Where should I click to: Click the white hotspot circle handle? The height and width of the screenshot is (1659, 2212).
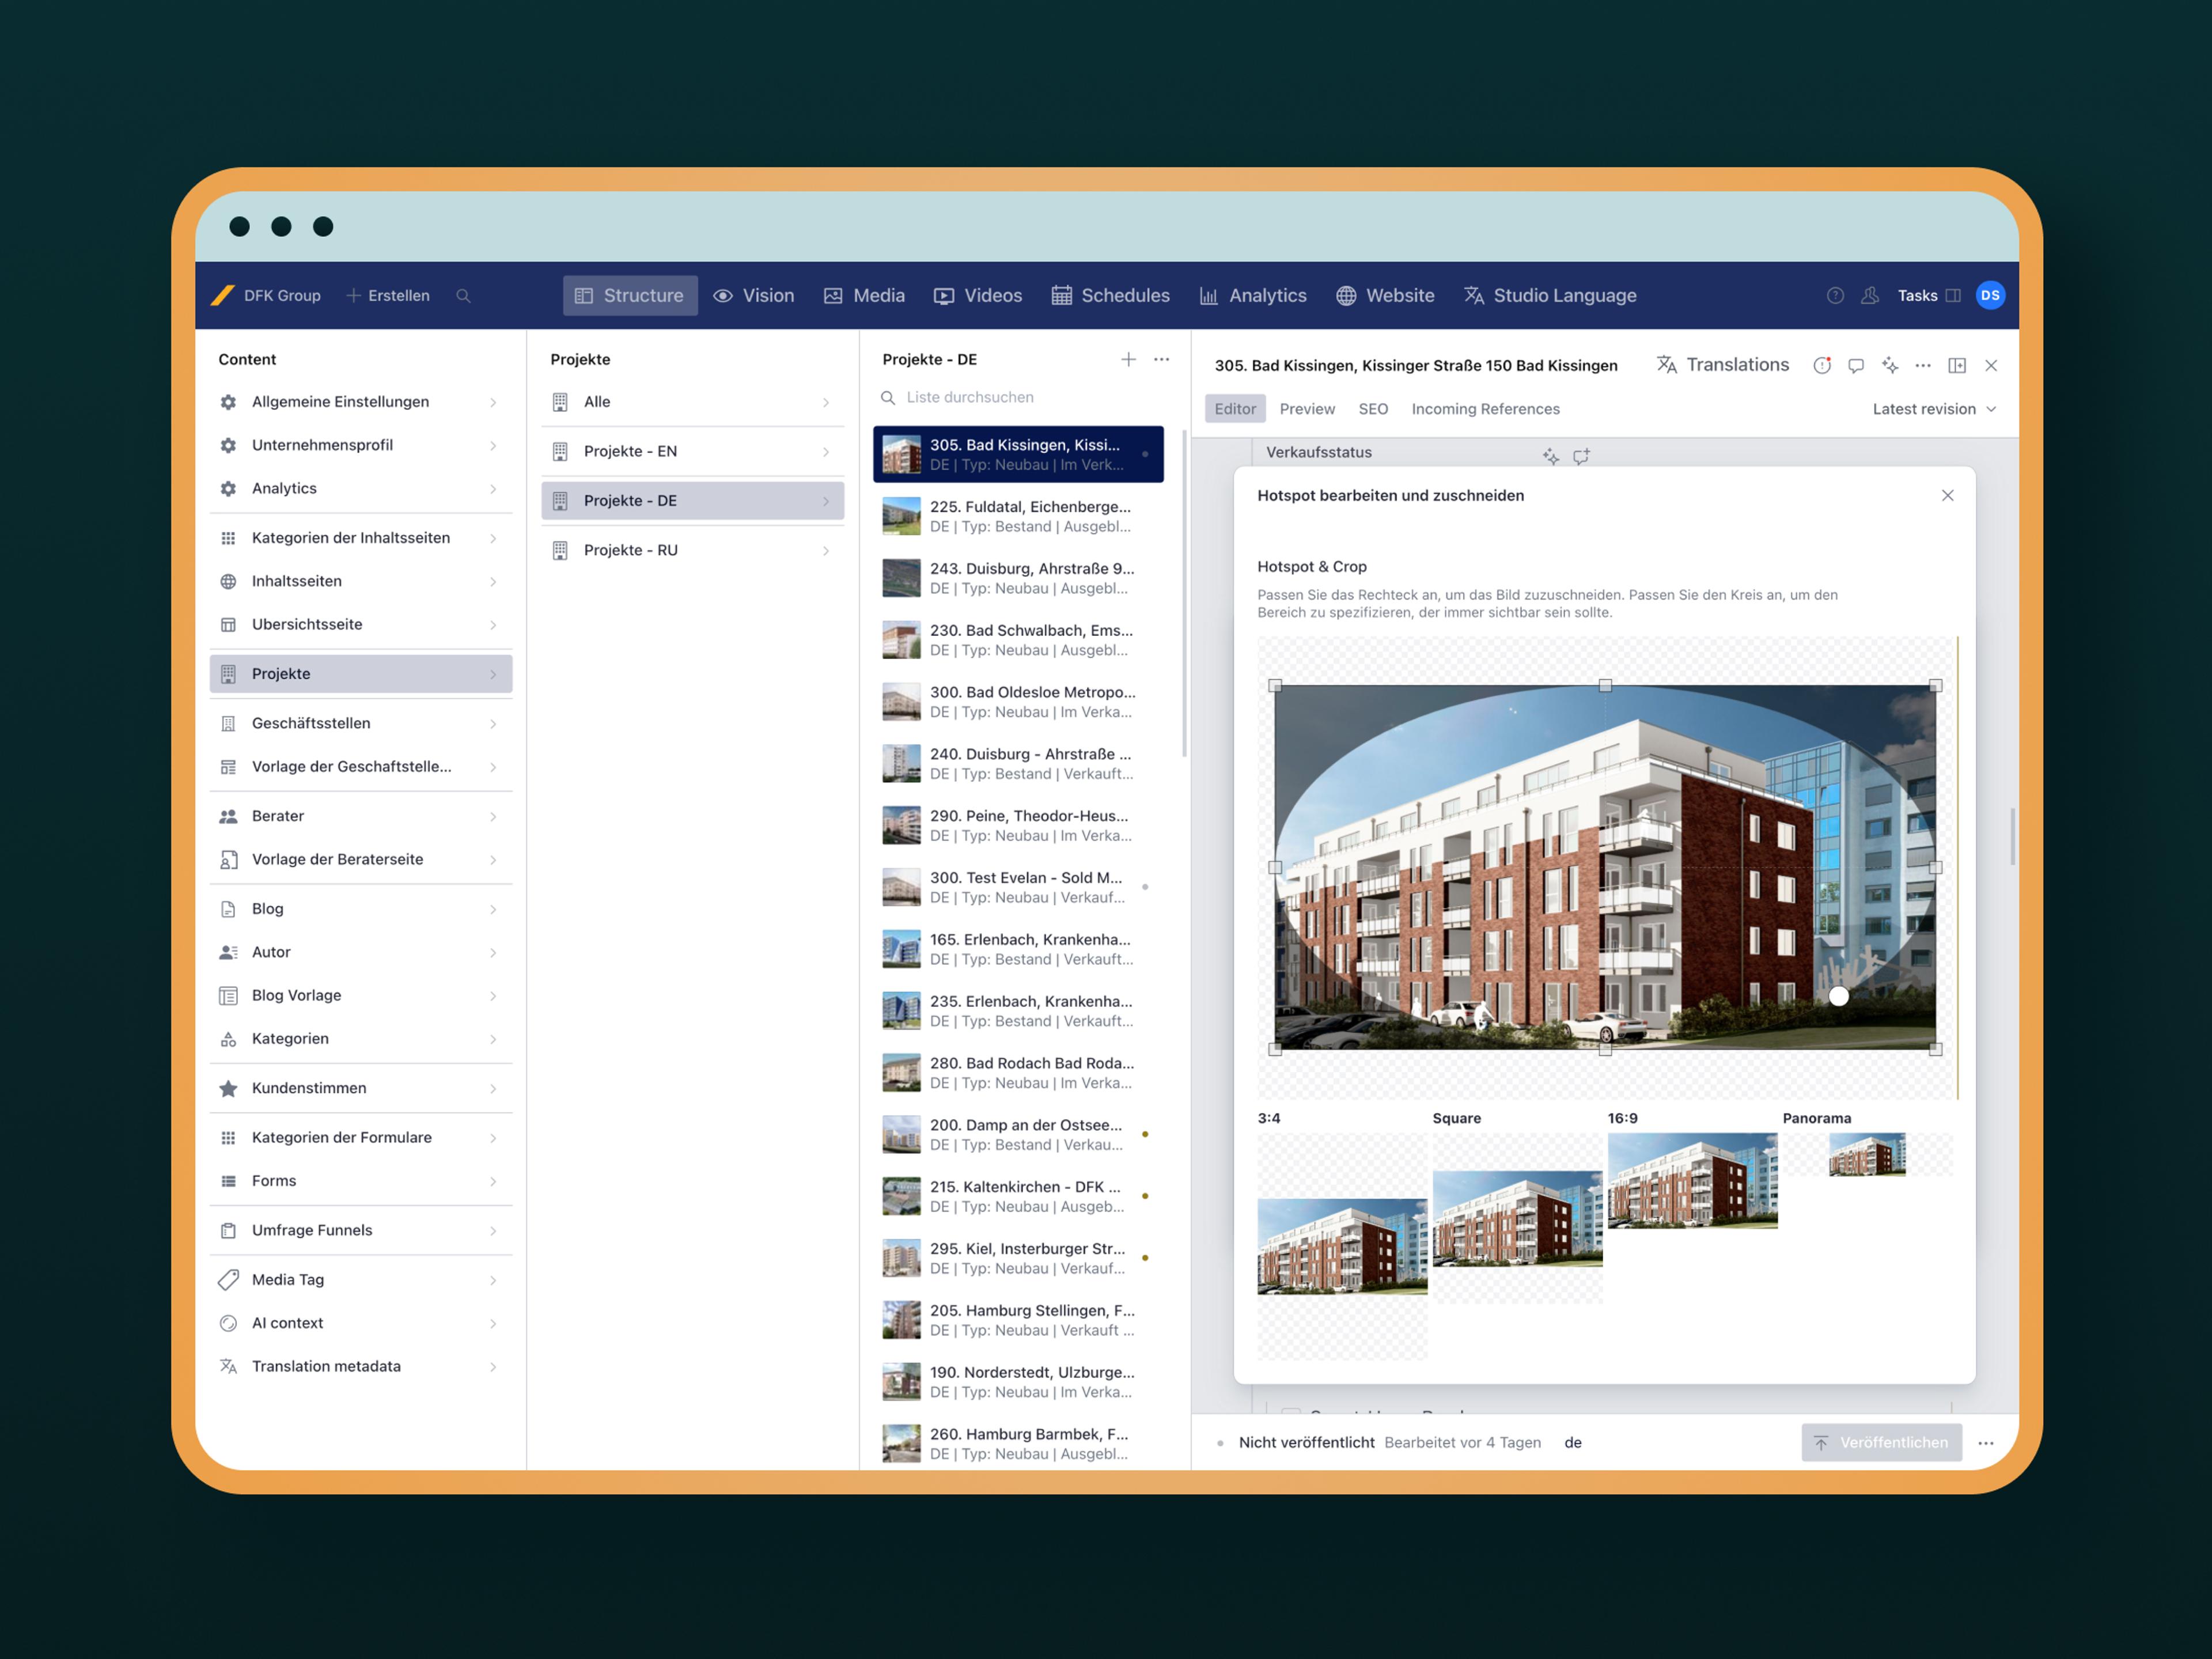click(1838, 996)
